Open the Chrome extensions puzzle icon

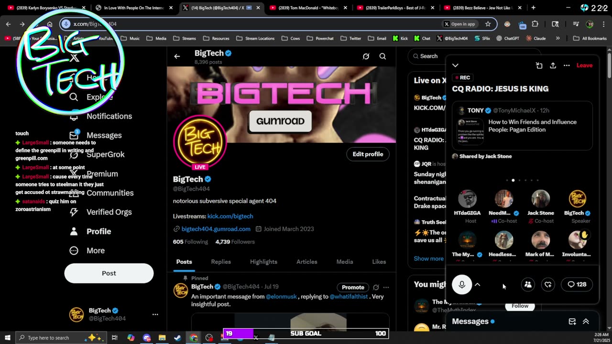[535, 24]
